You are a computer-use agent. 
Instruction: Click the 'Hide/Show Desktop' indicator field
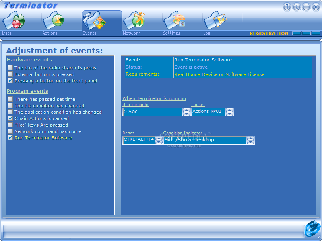(204, 140)
